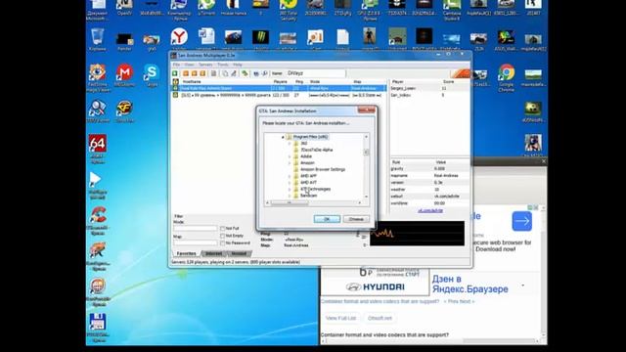Click the folder tree's horizontal scrollbar

tap(313, 202)
